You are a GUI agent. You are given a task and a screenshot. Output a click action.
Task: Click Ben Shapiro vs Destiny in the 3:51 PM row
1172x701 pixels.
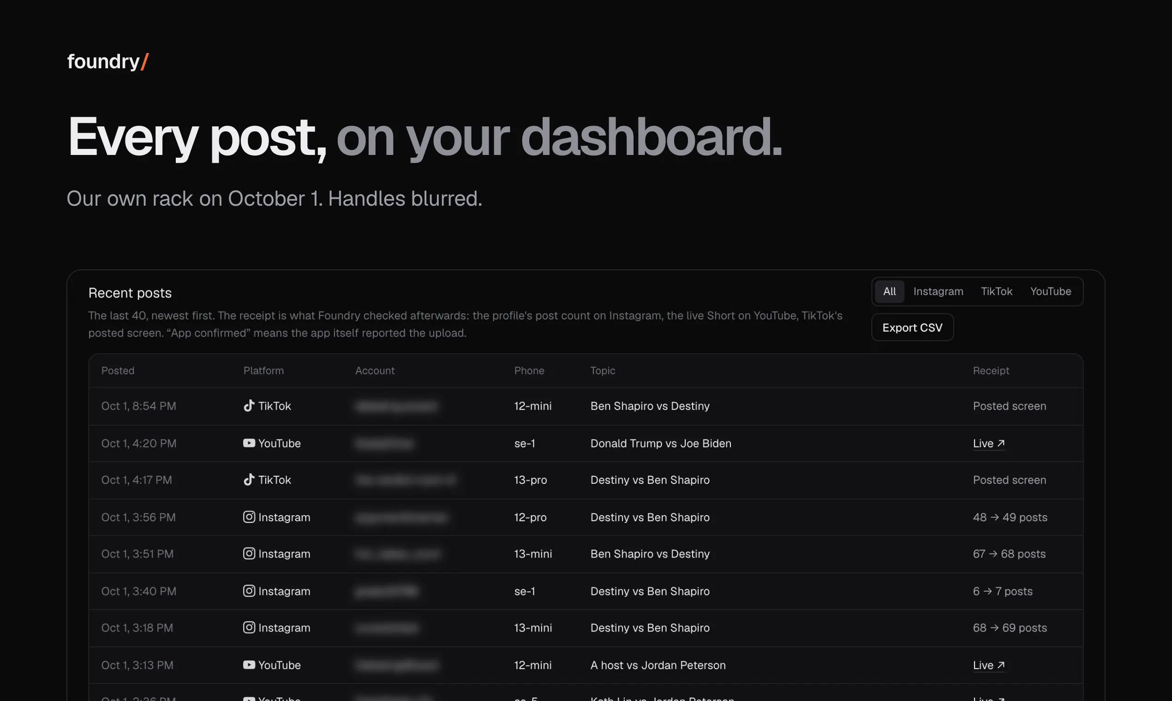(650, 553)
